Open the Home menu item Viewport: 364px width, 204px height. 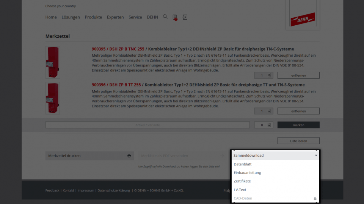[51, 17]
